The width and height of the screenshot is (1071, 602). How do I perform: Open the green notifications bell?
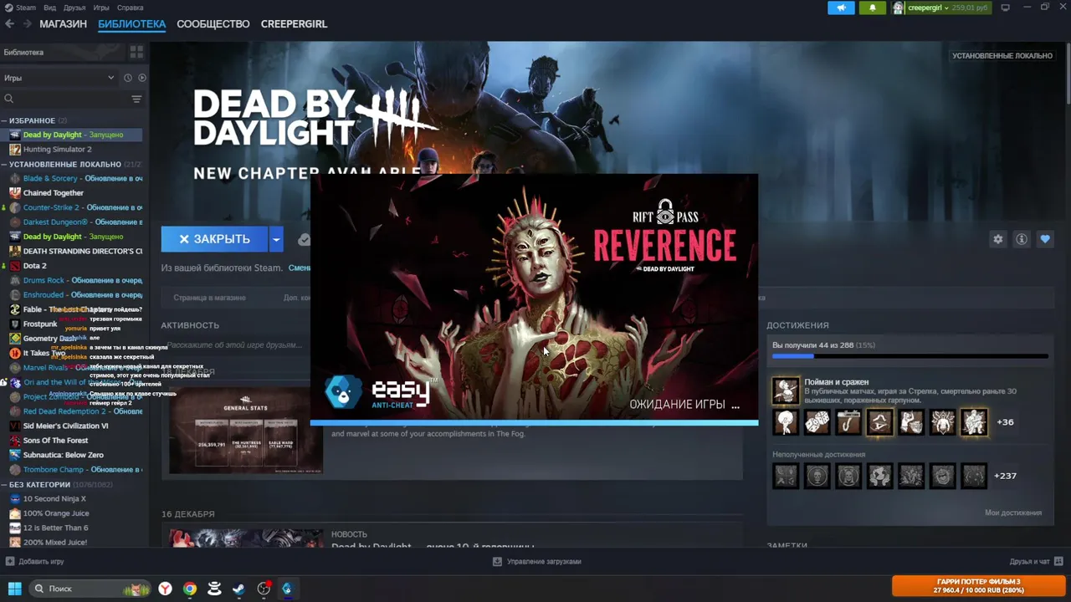(872, 8)
